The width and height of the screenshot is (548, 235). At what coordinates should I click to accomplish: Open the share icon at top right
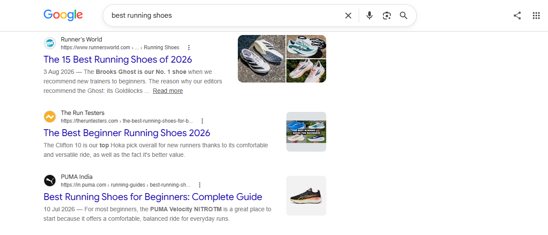coord(517,16)
